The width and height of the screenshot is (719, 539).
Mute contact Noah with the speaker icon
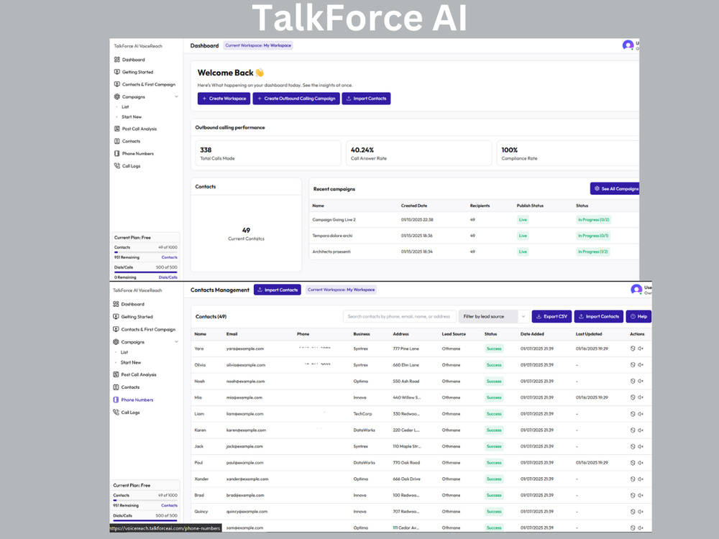click(x=641, y=382)
